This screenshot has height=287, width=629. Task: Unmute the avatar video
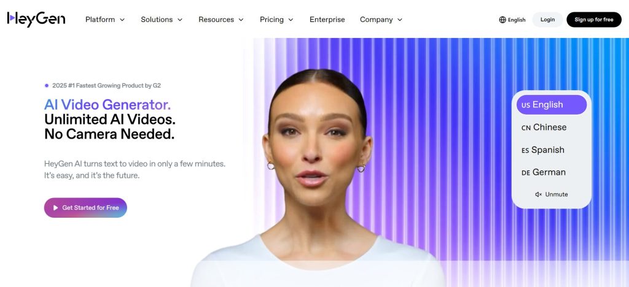coord(552,194)
